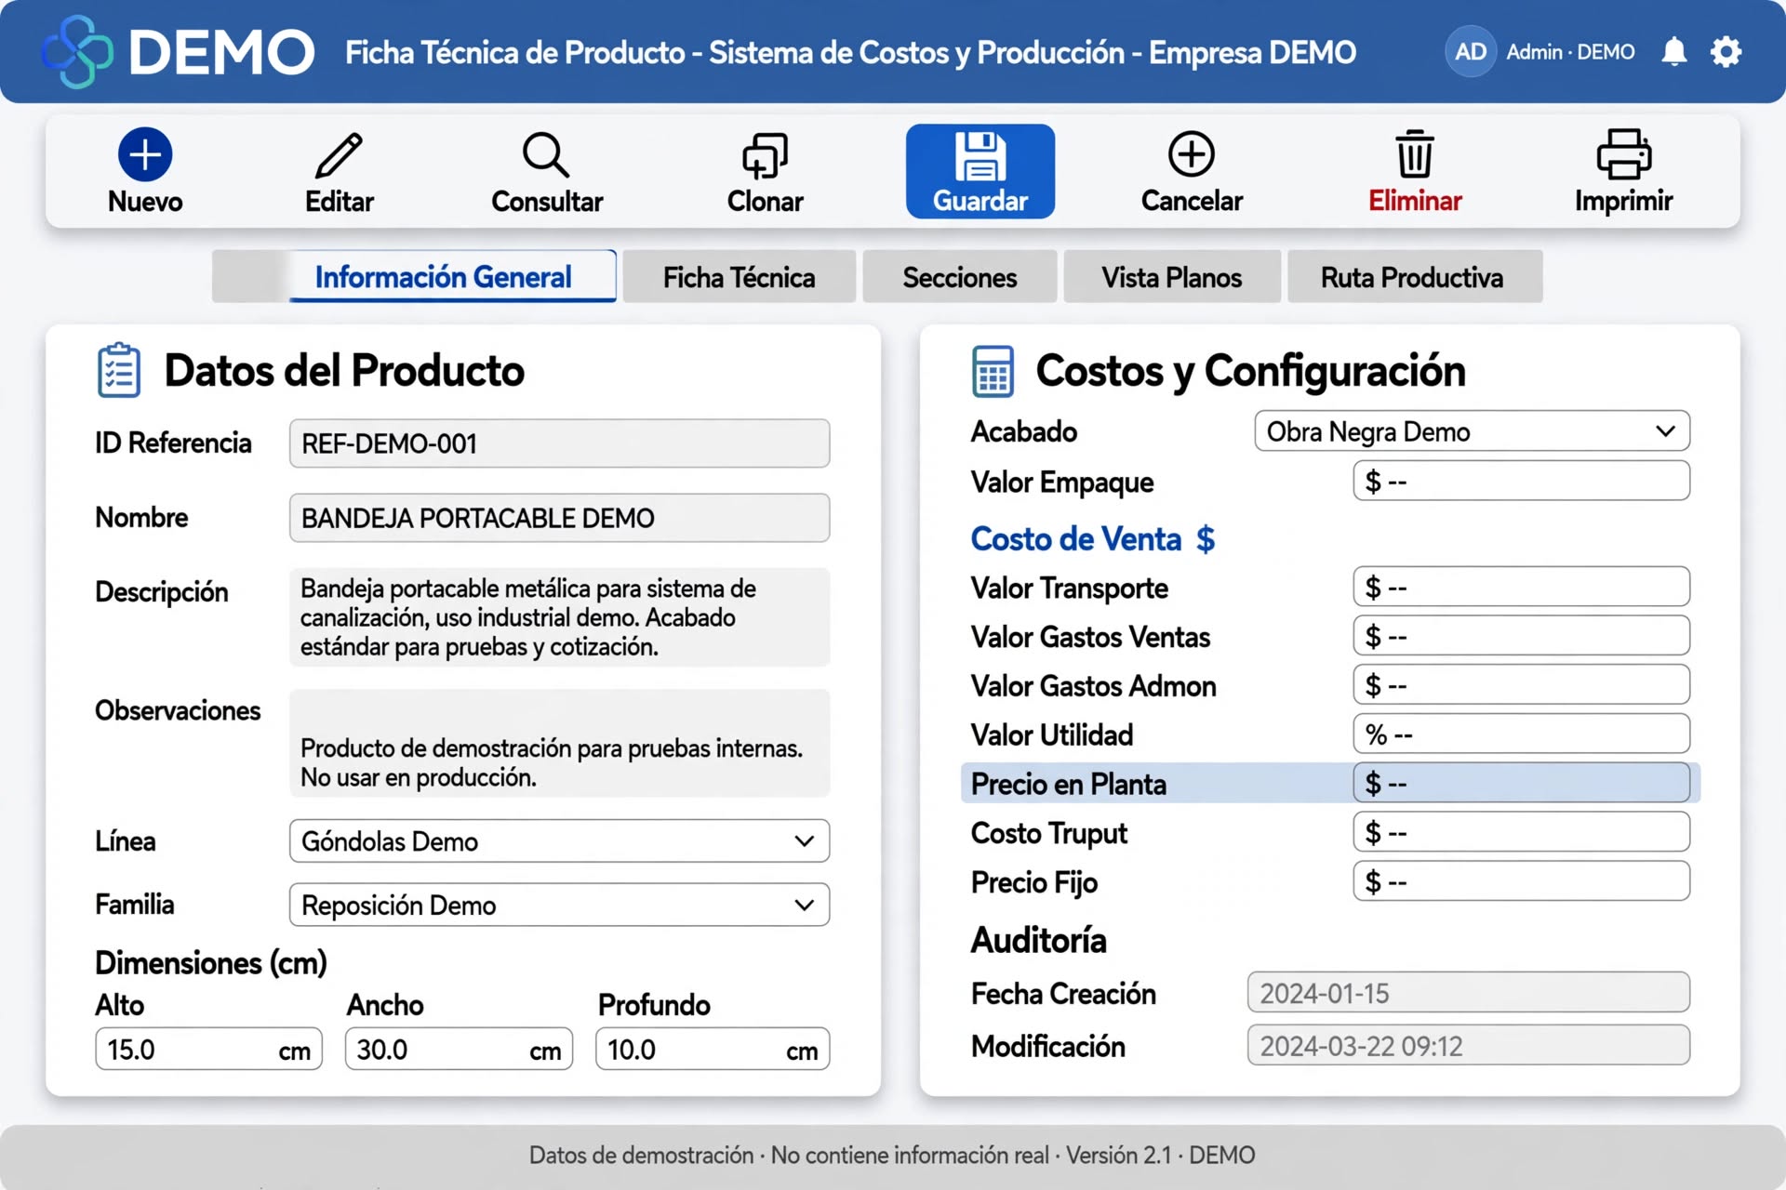Open the notifications bell icon
The width and height of the screenshot is (1786, 1190).
[x=1674, y=51]
